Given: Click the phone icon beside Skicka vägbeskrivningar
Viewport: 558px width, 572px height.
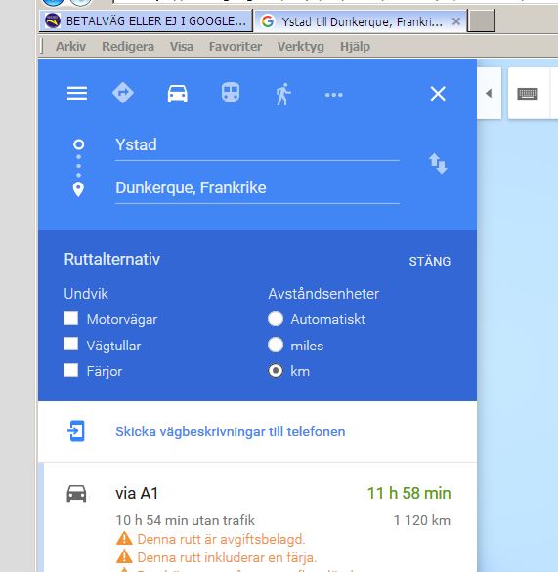Looking at the screenshot, I should 76,431.
